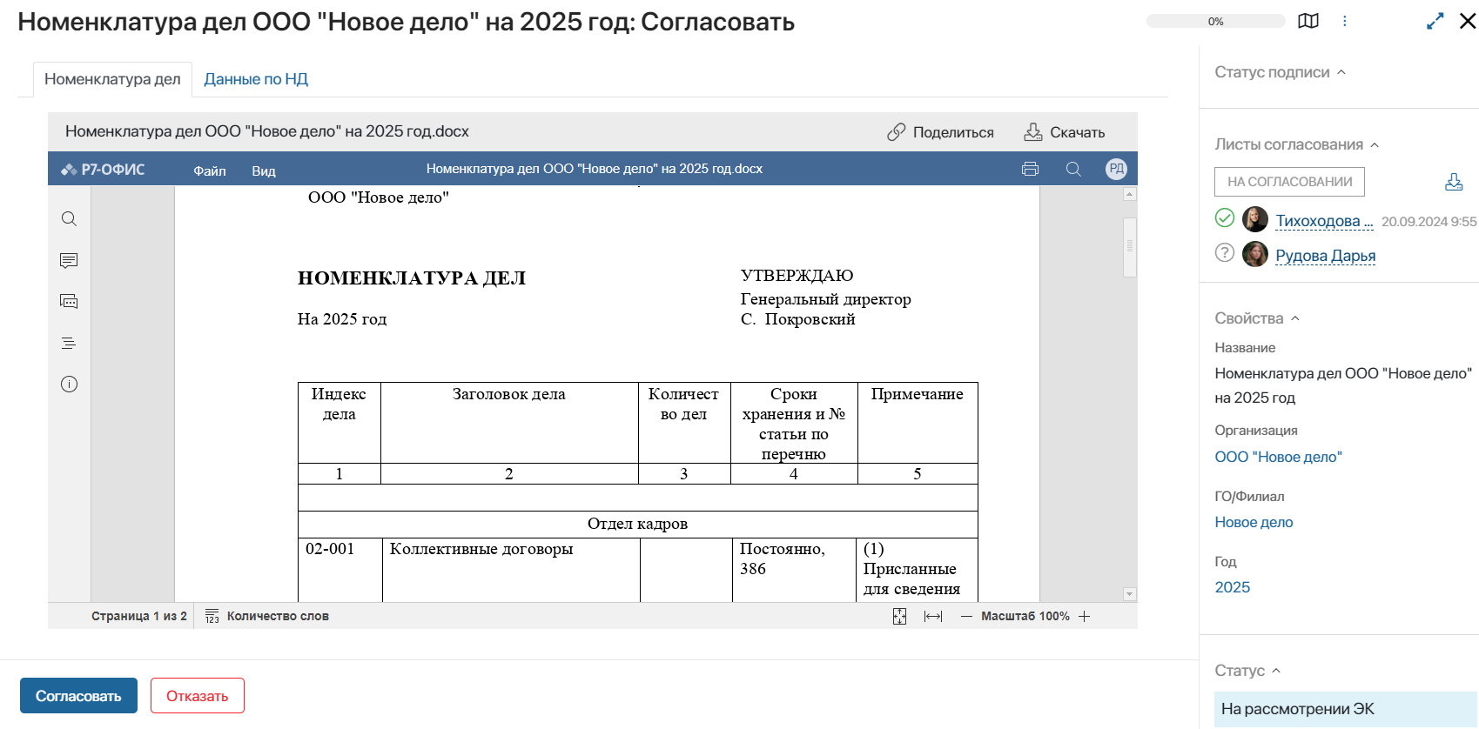The width and height of the screenshot is (1479, 729).
Task: Open the Рудова Дарья profile link
Action: pyautogui.click(x=1326, y=256)
